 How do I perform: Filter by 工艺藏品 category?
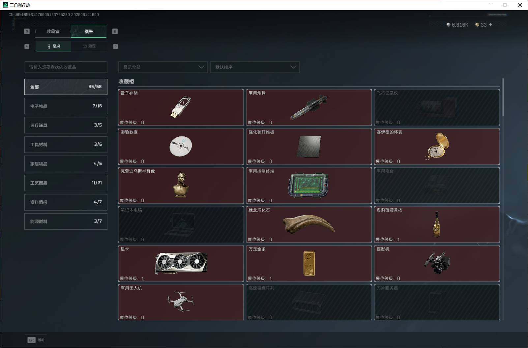66,183
